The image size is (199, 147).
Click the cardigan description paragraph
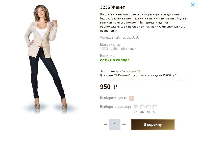click(143, 22)
